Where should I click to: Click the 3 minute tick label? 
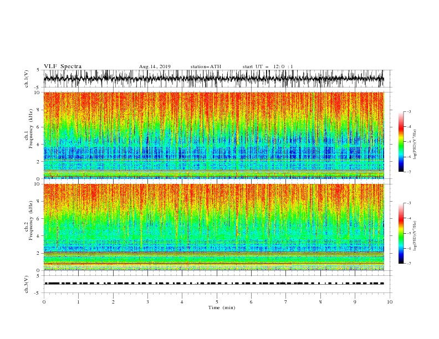pos(147,302)
